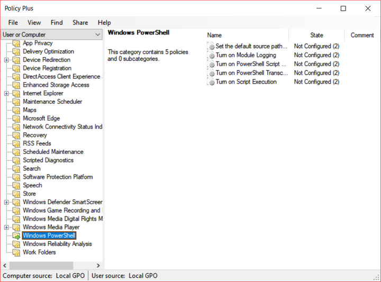
Task: Click the Scripted Diagnostics folder icon
Action: (16, 160)
